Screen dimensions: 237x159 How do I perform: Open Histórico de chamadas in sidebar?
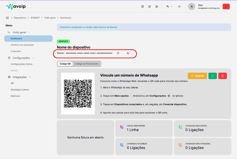pos(22,45)
